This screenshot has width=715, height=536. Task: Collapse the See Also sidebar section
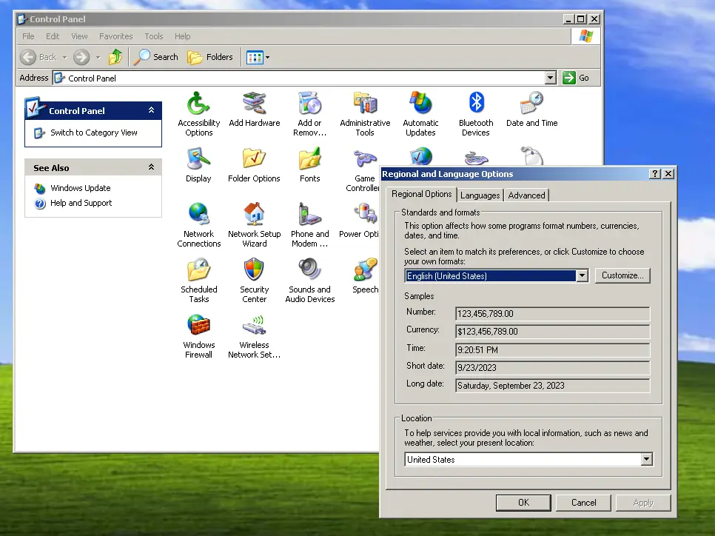point(152,167)
